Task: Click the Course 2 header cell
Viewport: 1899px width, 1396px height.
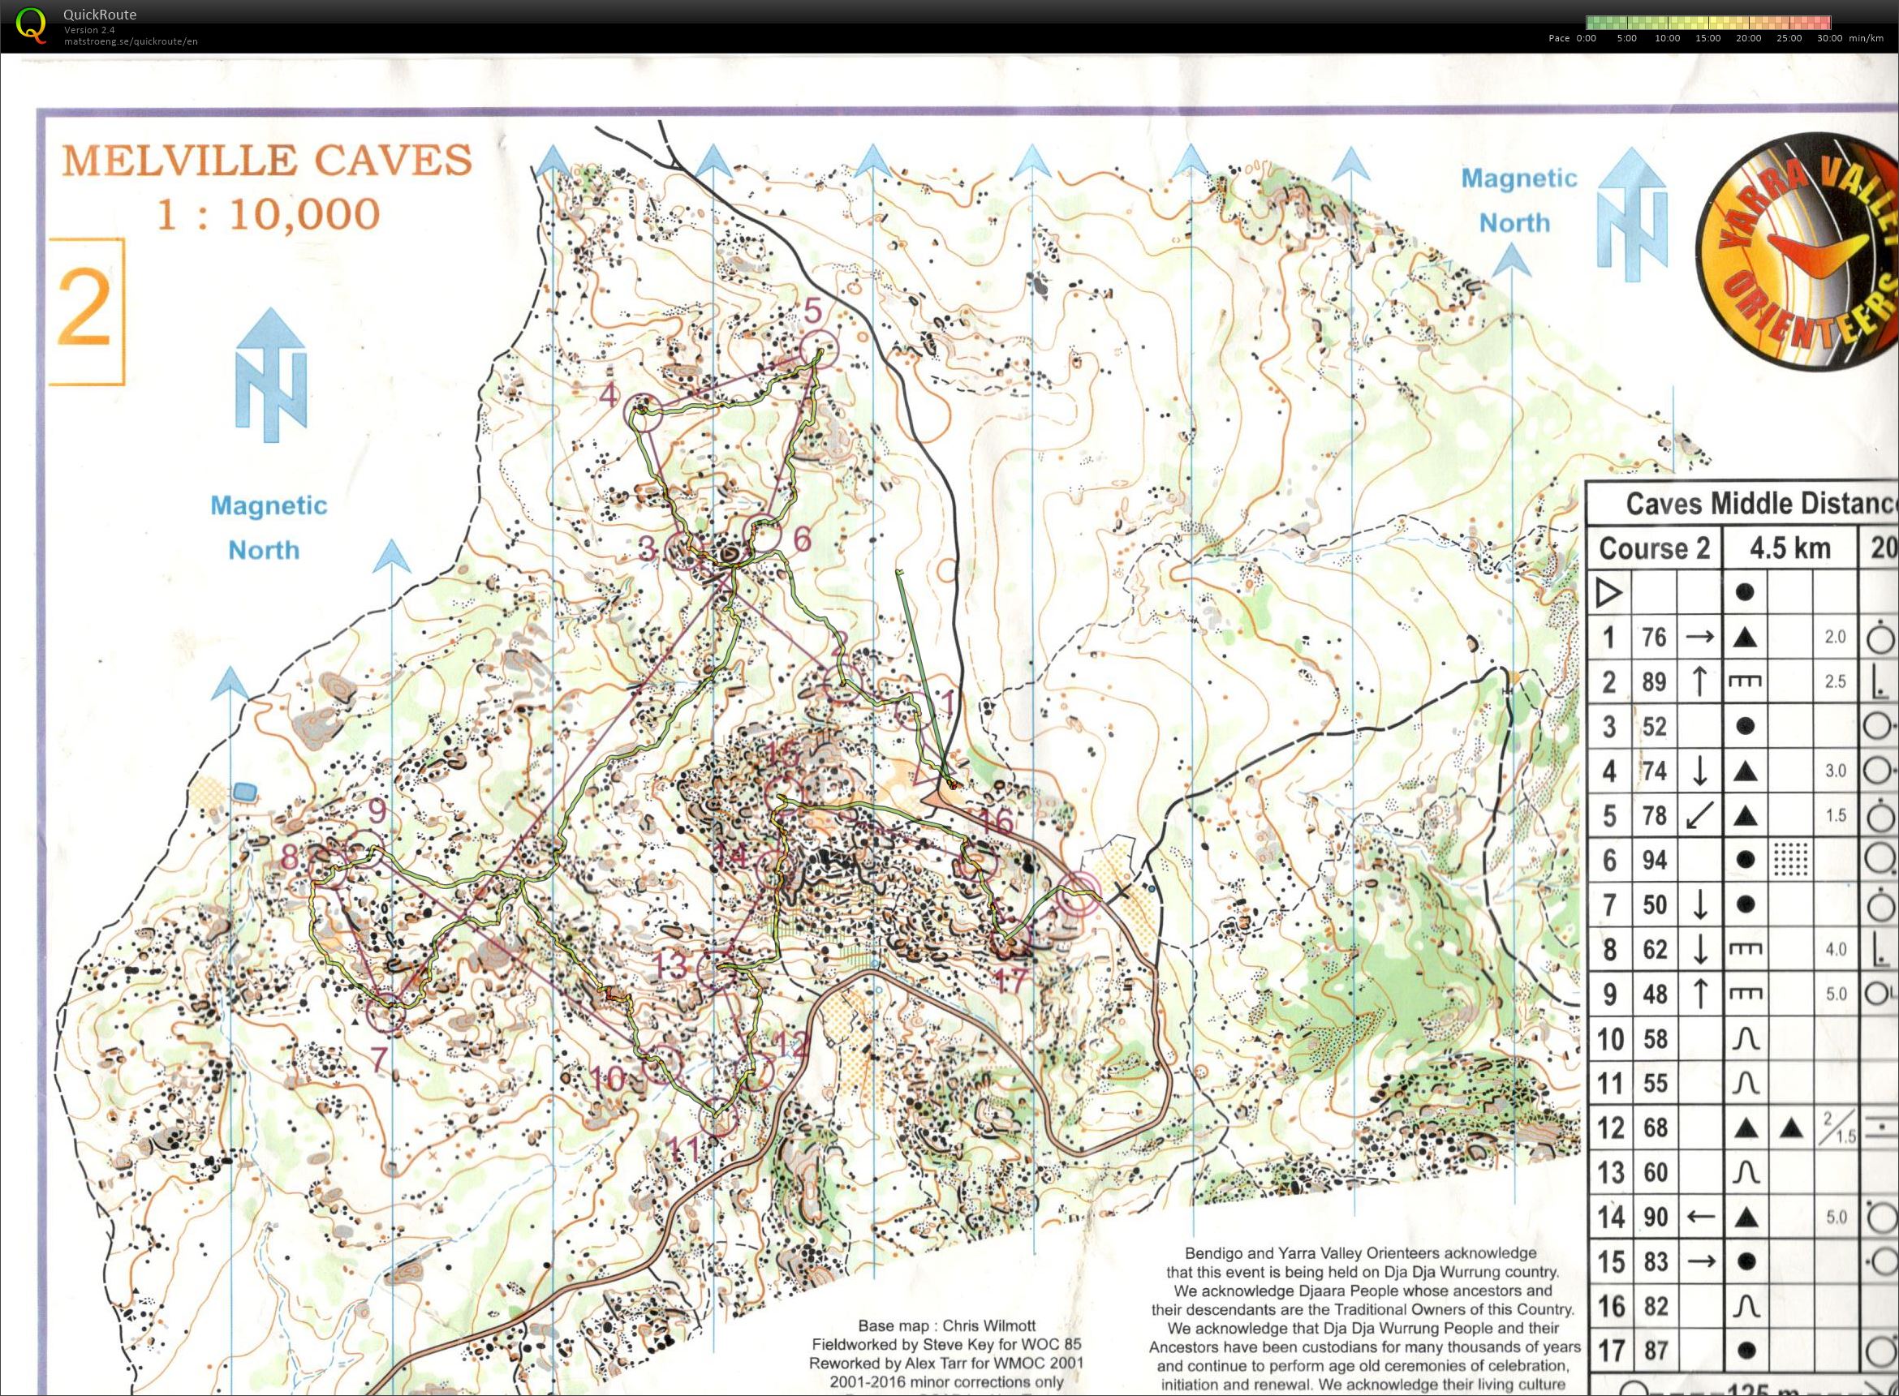Action: coord(1654,548)
